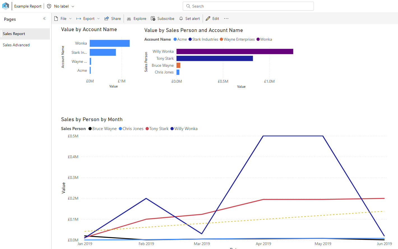Click the Apr 2019 axis label
Screen dimensions: 398x249
tap(263, 244)
